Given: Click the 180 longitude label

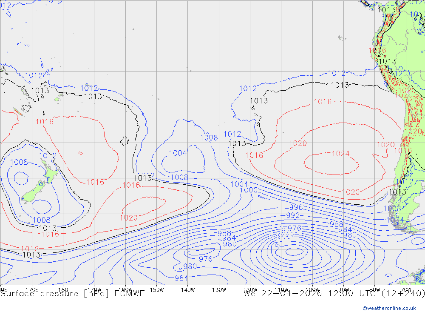Looking at the screenshot, I should (63, 290).
